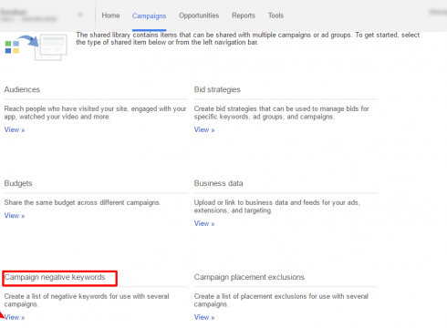This screenshot has width=447, height=328.
Task: Select the Bid strategies heading
Action: point(217,89)
